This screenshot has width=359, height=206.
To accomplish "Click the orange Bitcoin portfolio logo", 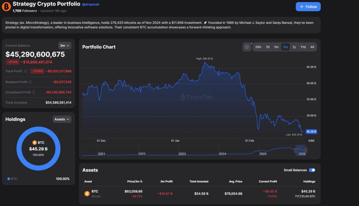I will (x=6, y=7).
